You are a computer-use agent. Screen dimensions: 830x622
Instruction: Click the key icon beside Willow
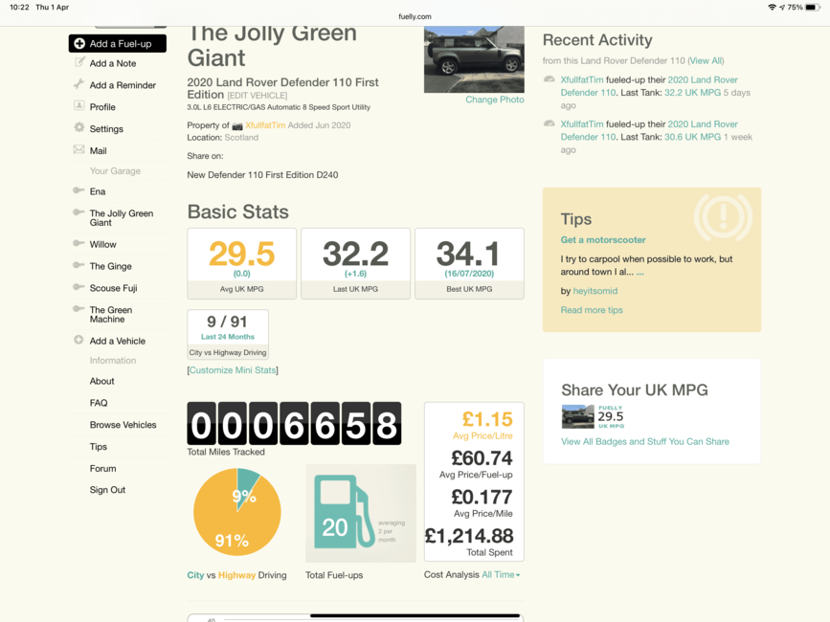pos(79,243)
